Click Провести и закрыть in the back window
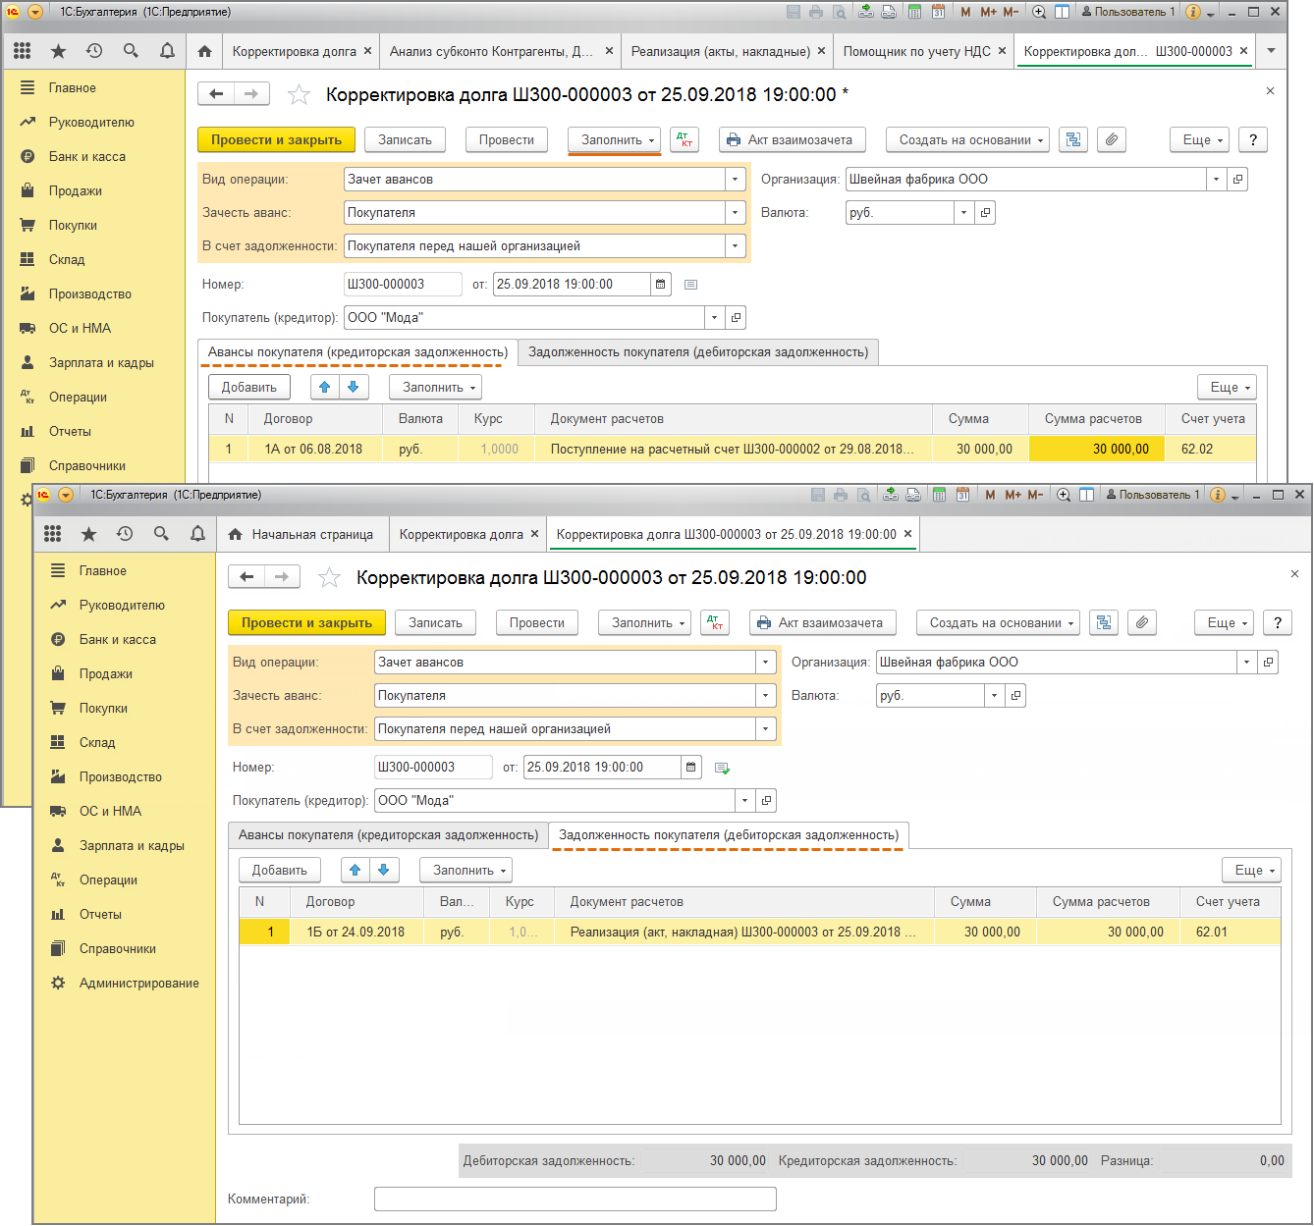The width and height of the screenshot is (1314, 1226). point(276,140)
